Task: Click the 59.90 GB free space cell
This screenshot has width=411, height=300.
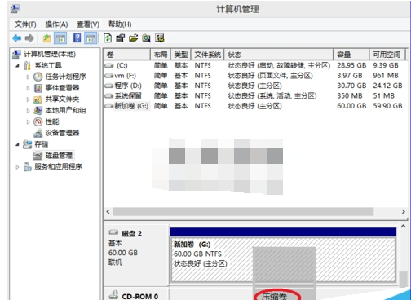Action: (387, 106)
